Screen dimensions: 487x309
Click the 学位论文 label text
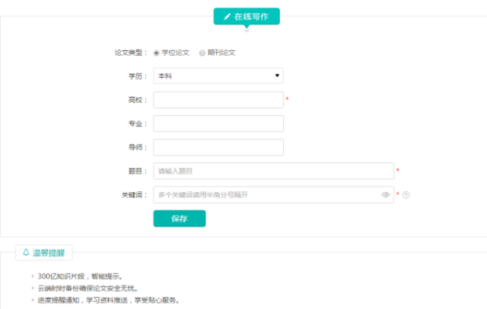point(175,53)
